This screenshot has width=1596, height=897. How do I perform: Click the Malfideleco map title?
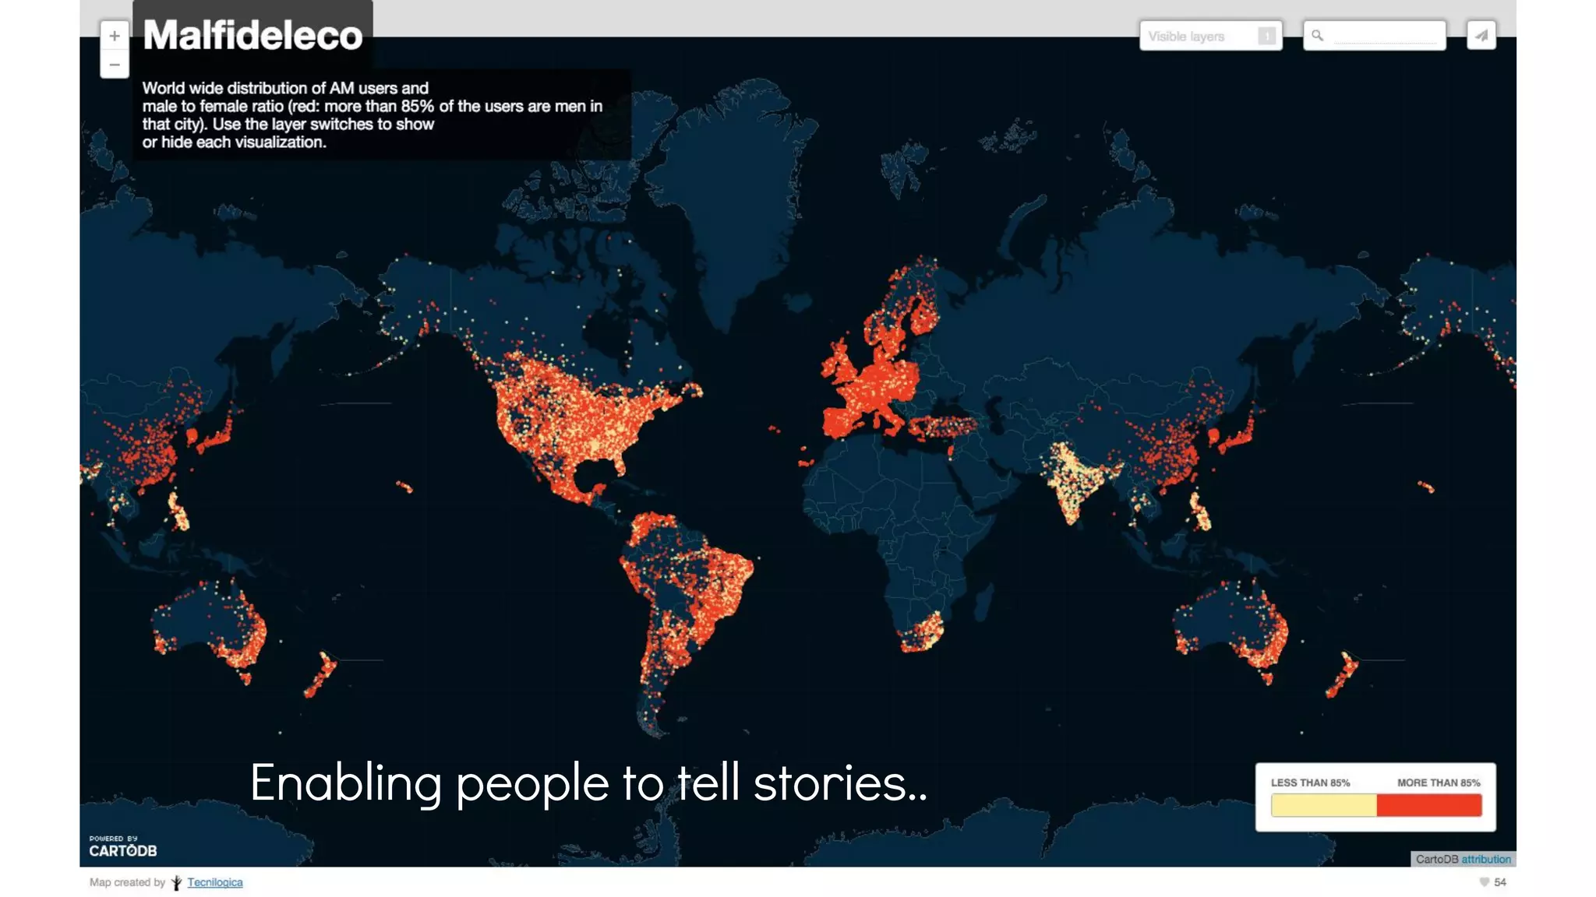(252, 35)
